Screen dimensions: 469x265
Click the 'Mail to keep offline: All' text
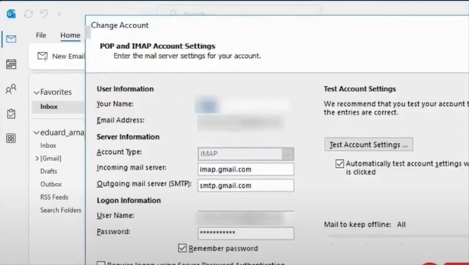(x=364, y=224)
